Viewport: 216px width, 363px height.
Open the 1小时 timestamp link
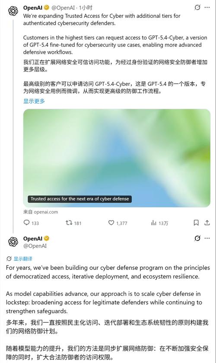[x=86, y=8]
